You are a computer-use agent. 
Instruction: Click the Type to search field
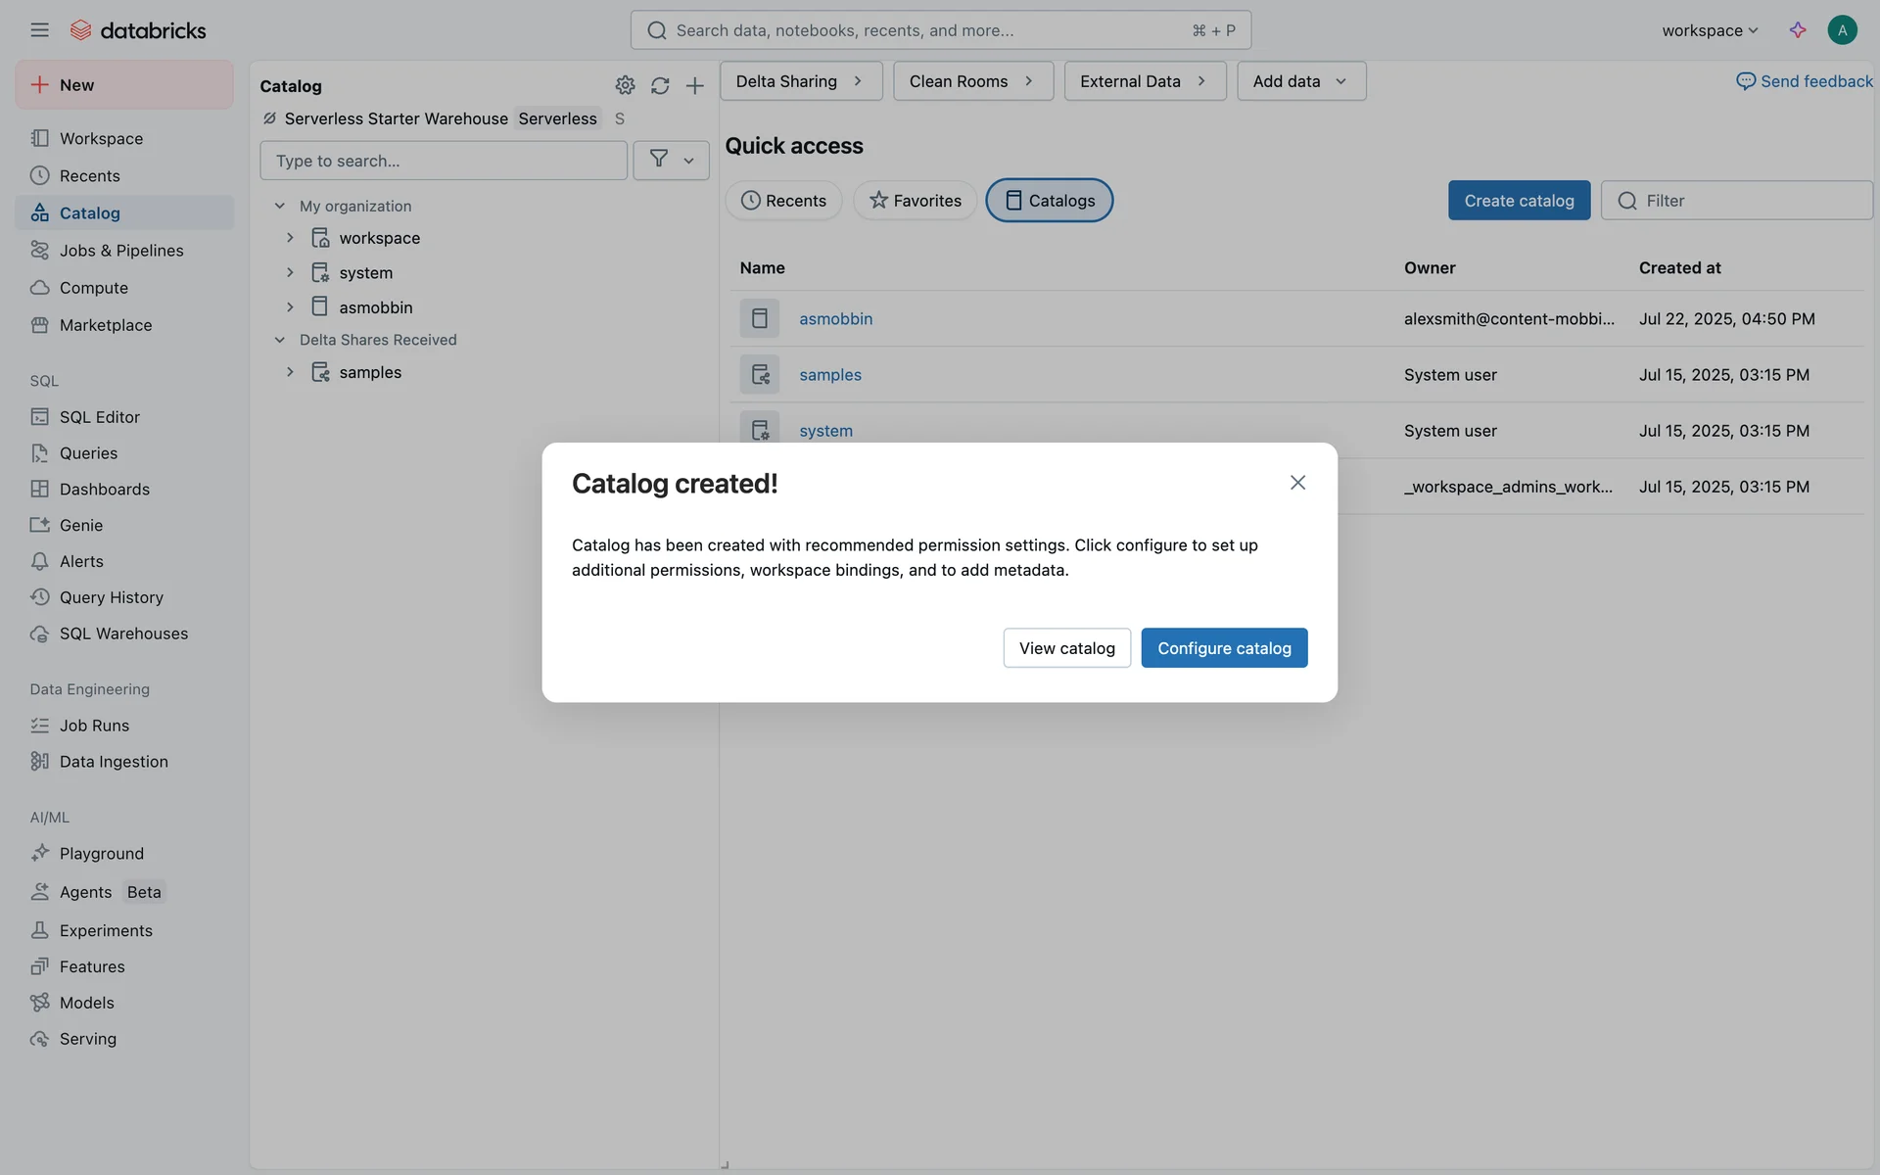(443, 161)
